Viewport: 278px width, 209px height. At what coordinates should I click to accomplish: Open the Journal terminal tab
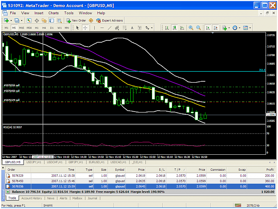[93, 198]
